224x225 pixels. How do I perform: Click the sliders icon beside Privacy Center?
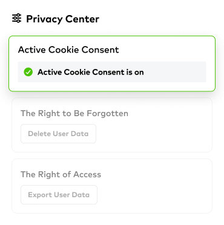point(16,18)
